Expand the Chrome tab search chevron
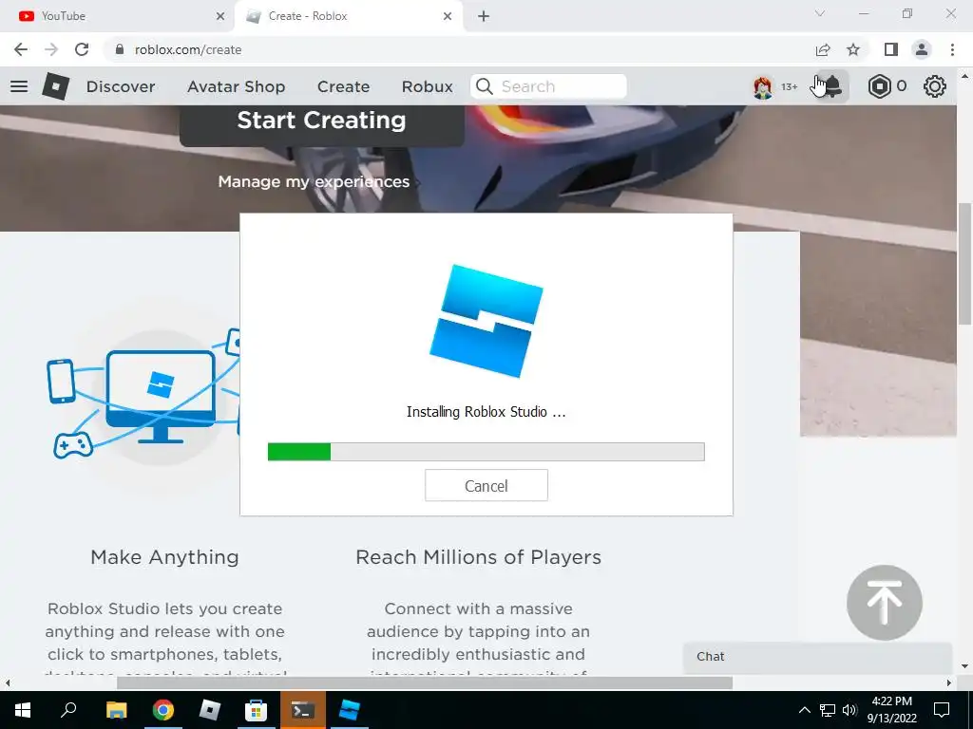 click(820, 14)
